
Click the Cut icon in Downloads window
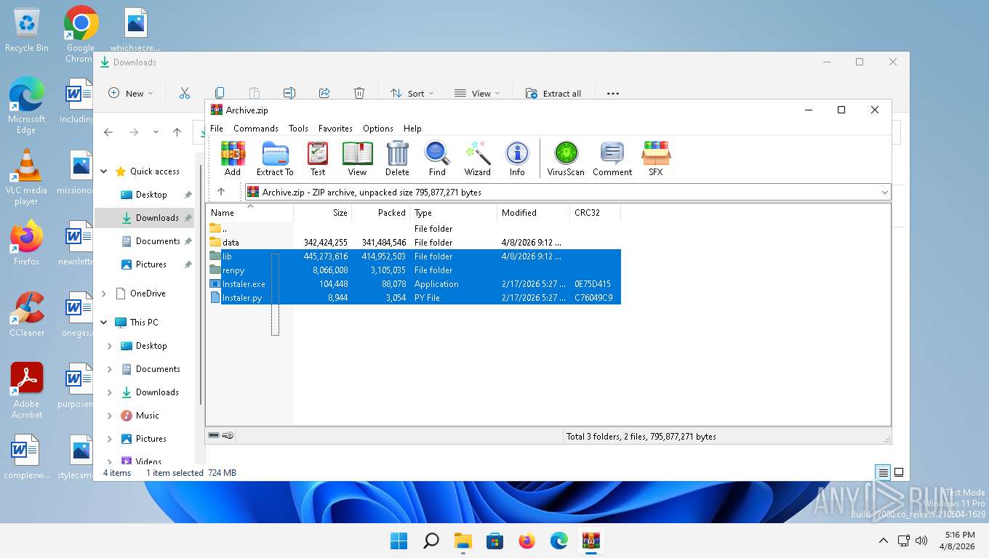coord(185,93)
